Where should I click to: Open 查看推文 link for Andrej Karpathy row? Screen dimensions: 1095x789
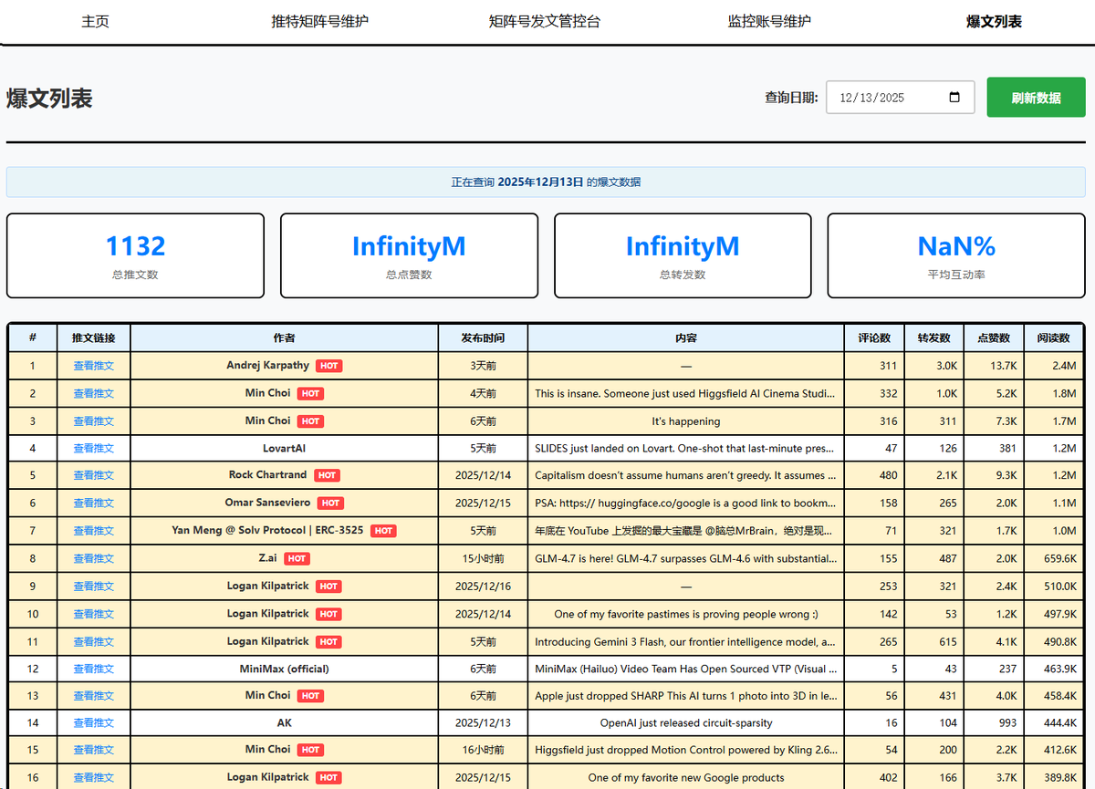[x=94, y=366]
